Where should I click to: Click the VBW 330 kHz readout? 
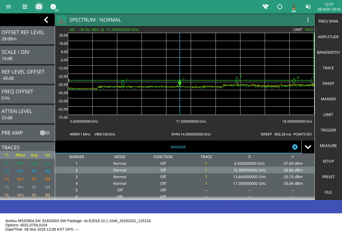[x=105, y=134]
